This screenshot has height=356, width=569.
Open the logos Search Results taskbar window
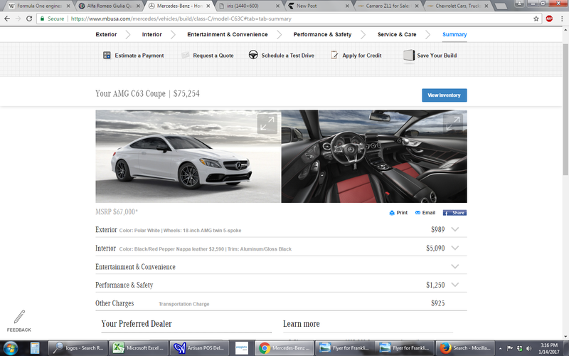tap(77, 348)
